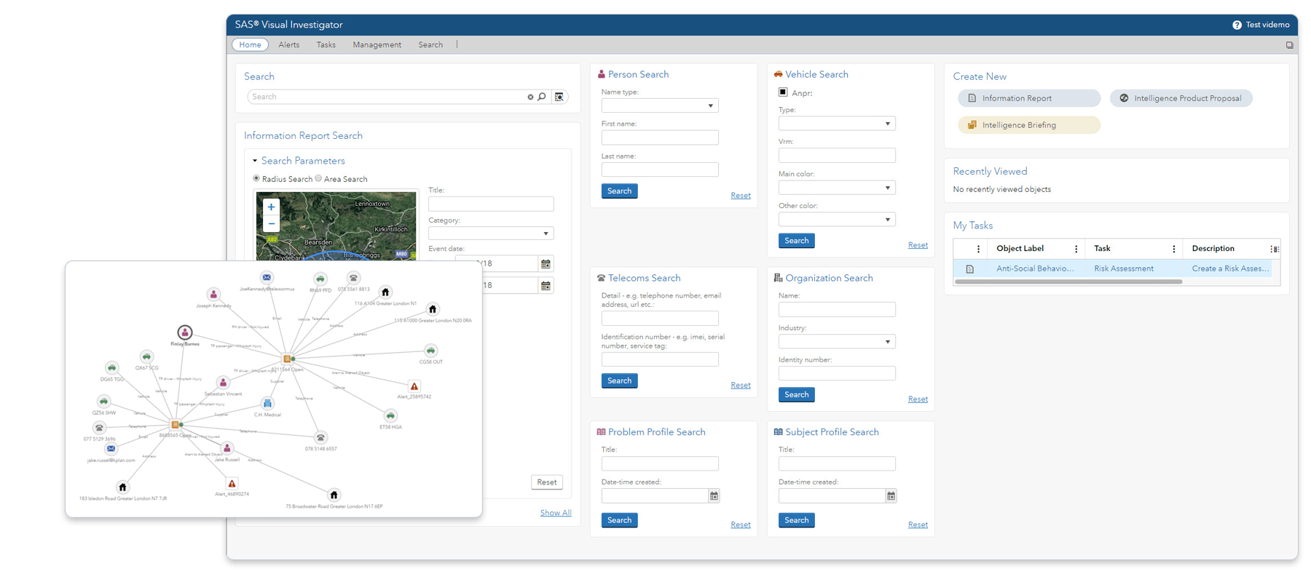Click the Finlay Barnes person node in the graph
The image size is (1311, 574).
click(x=185, y=332)
